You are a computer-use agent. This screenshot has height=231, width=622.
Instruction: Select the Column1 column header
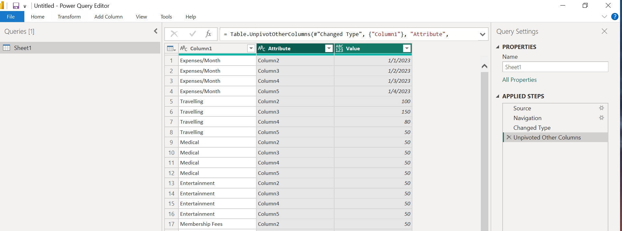tap(201, 48)
